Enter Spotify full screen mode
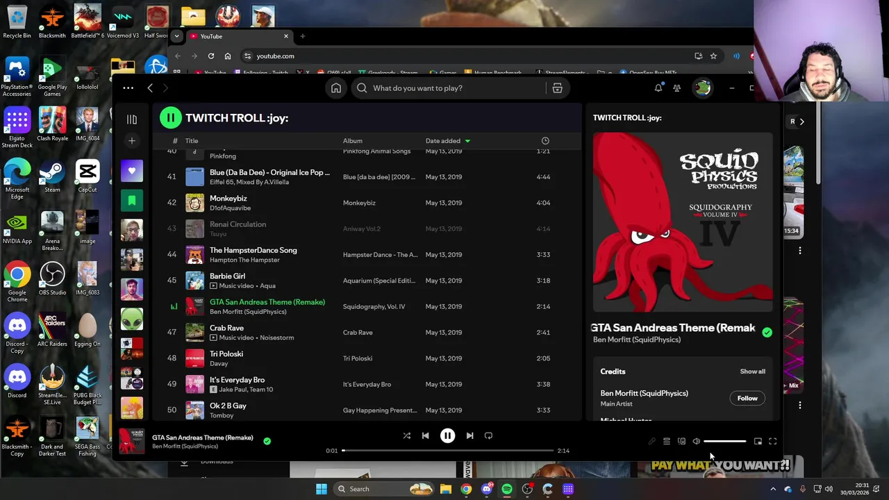 (x=772, y=442)
